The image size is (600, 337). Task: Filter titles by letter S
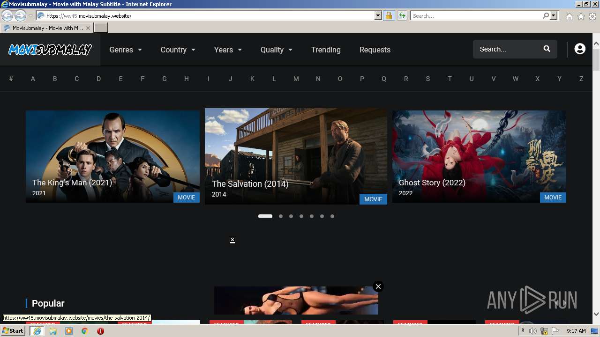point(428,79)
